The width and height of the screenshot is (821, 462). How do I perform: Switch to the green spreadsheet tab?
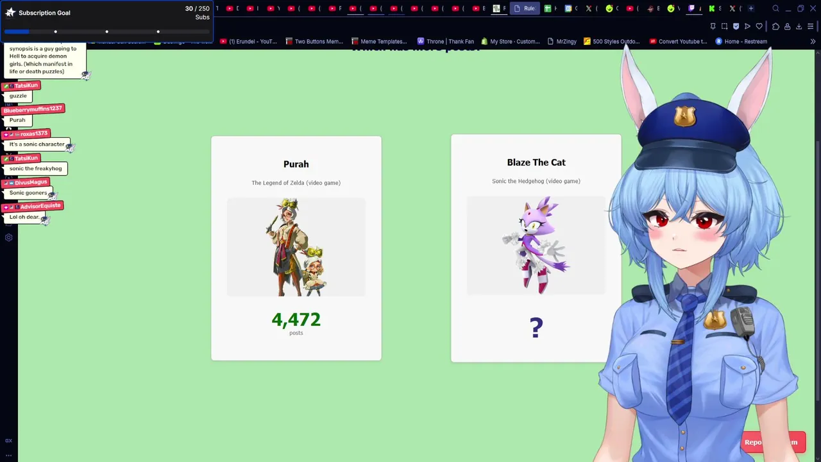pyautogui.click(x=550, y=8)
